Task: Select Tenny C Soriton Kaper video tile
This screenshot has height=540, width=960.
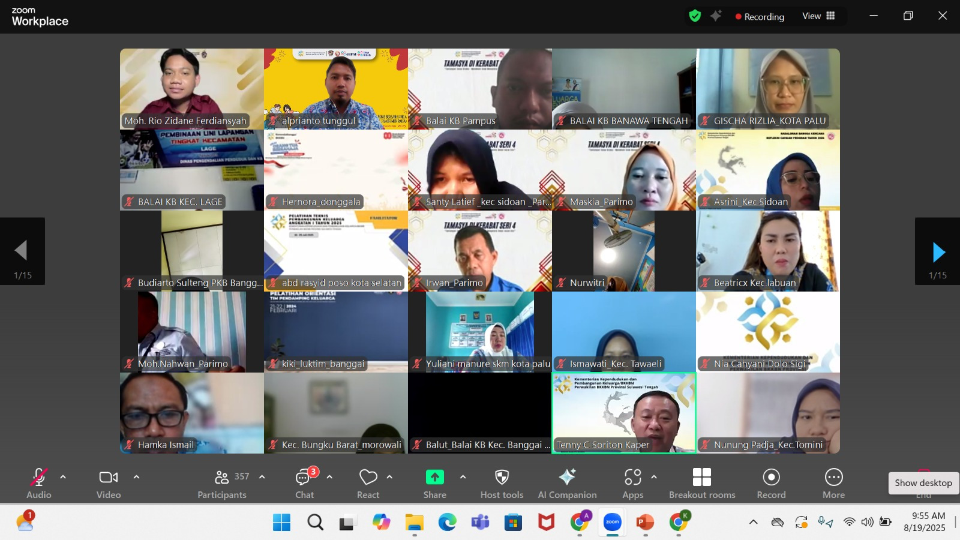Action: point(624,413)
